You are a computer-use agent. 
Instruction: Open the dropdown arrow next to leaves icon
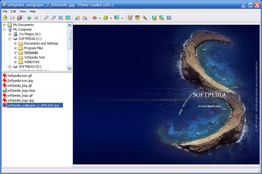(111, 18)
